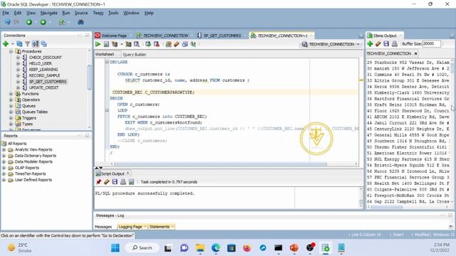This screenshot has width=456, height=256.
Task: Open Microsoft Edge from the taskbar
Action: tap(215, 248)
